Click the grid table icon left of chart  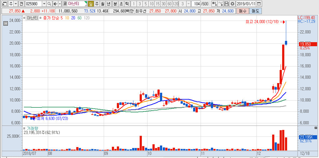pos(6,24)
